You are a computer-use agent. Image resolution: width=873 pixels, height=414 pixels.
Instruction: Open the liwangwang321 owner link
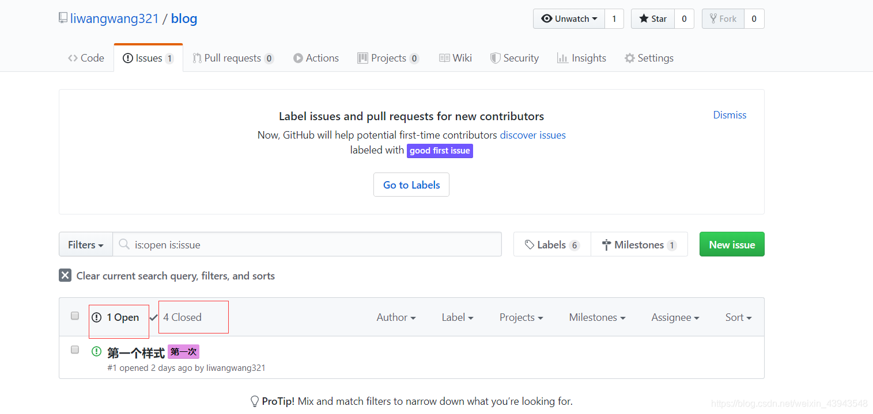114,18
